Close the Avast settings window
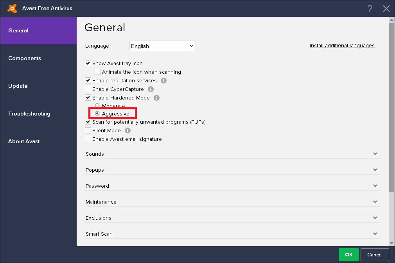 click(386, 9)
